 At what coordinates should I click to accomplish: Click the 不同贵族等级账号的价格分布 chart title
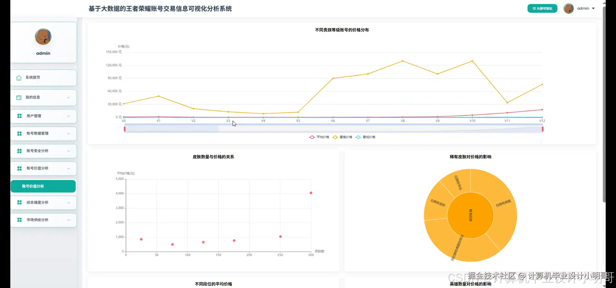pyautogui.click(x=342, y=30)
